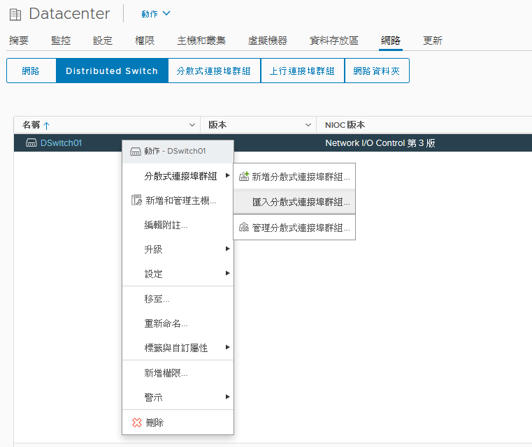Click the Datacenter building icon
The height and width of the screenshot is (447, 532).
click(15, 15)
